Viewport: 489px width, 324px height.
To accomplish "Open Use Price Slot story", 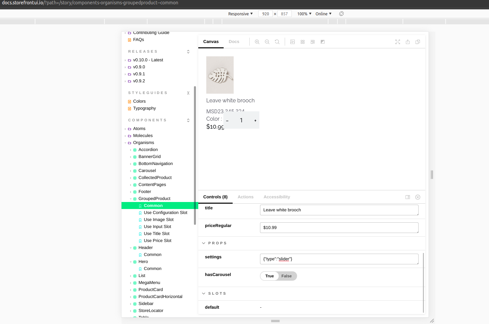I will coord(158,241).
